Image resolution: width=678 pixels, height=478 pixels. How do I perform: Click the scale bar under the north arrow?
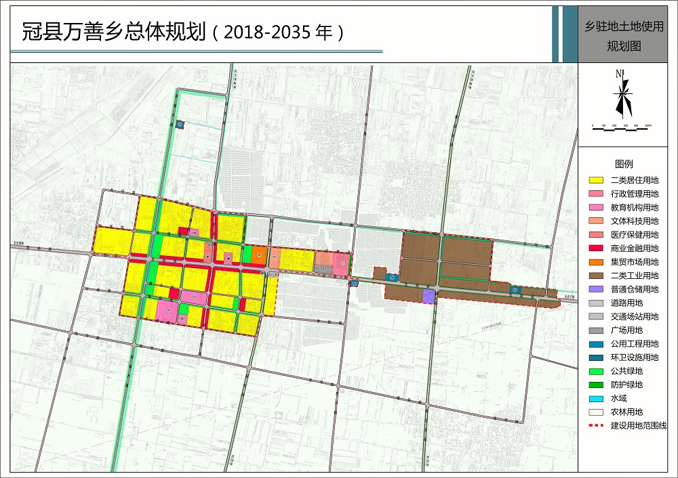coord(622,127)
